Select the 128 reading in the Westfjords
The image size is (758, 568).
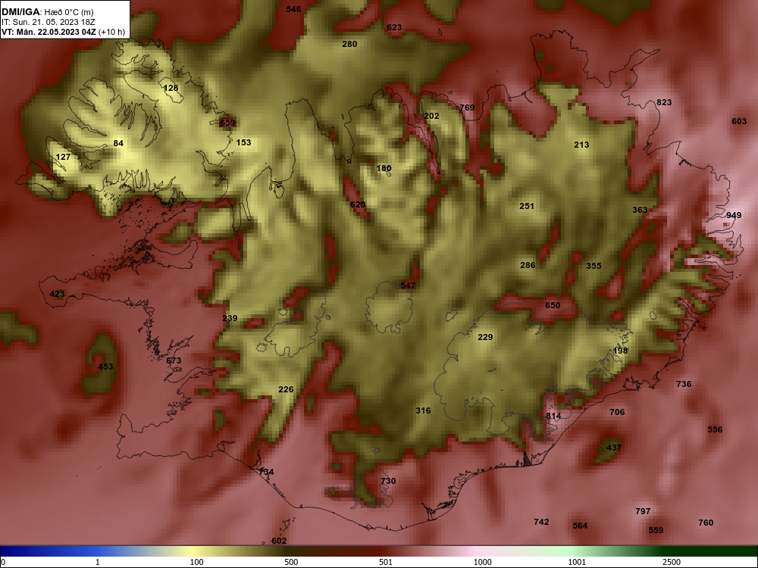(171, 88)
